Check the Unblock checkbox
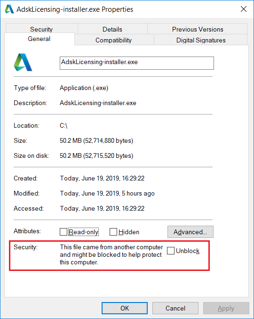The image size is (254, 319). coord(171,251)
